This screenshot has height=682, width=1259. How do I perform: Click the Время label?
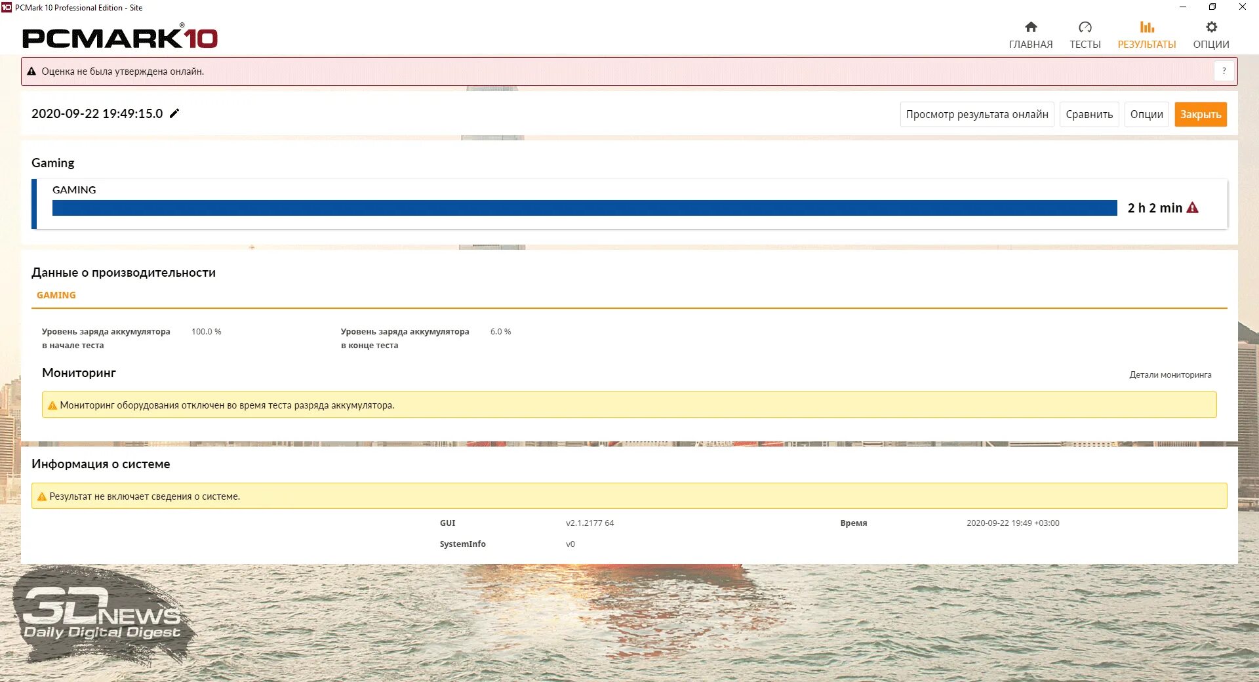click(x=854, y=523)
